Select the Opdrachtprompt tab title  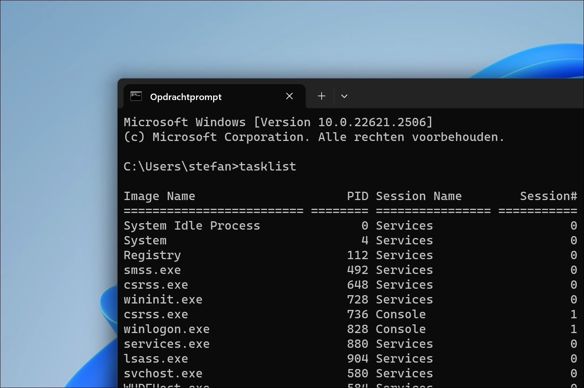(x=186, y=97)
